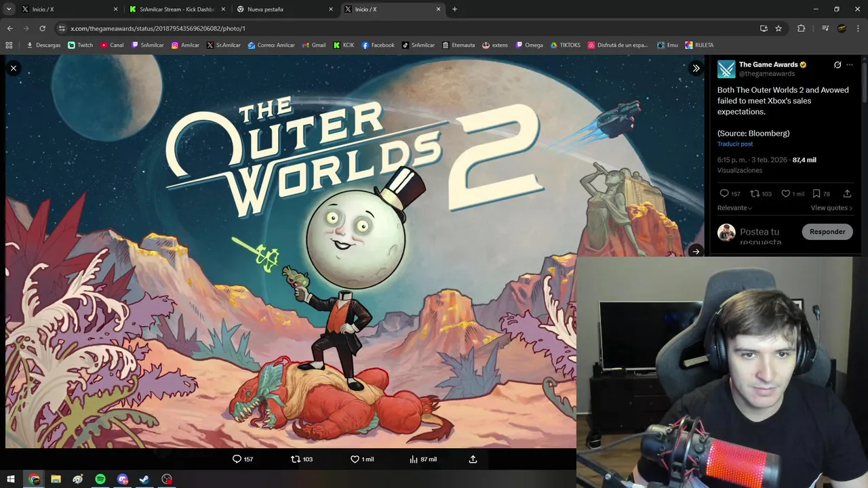
Task: Open Facebook bookmark
Action: [x=378, y=45]
